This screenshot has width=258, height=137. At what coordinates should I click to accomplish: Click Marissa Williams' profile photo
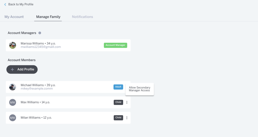point(13,45)
